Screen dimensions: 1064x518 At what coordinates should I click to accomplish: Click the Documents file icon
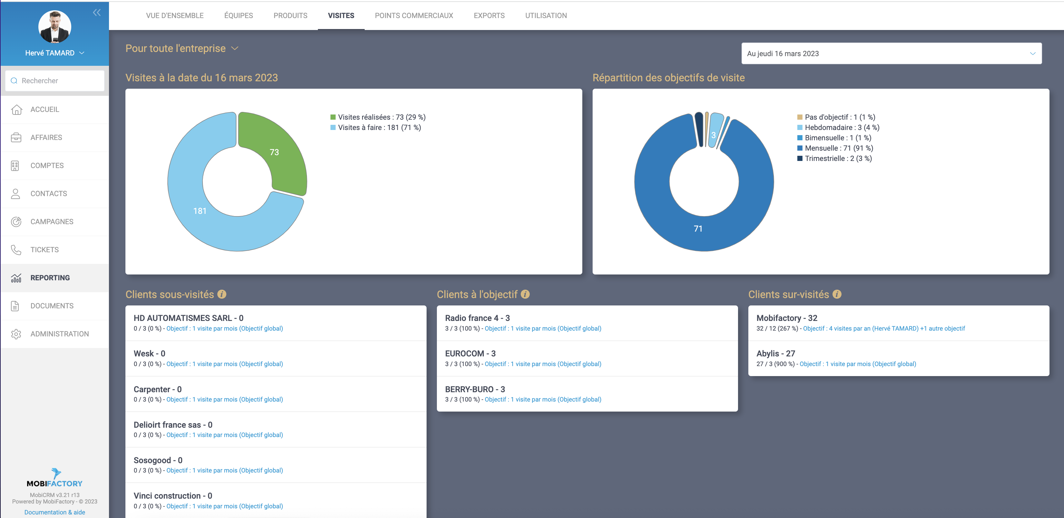coord(15,306)
